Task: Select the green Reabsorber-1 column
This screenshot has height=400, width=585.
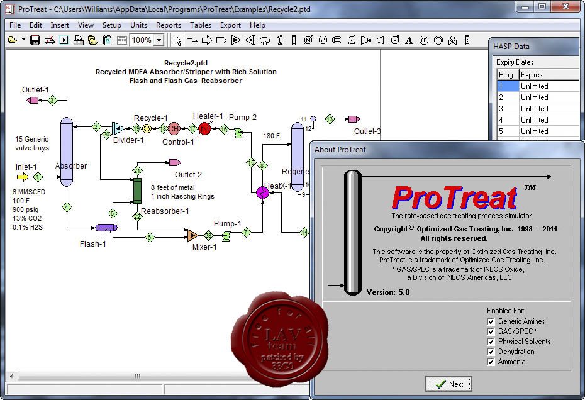Action: [x=137, y=191]
